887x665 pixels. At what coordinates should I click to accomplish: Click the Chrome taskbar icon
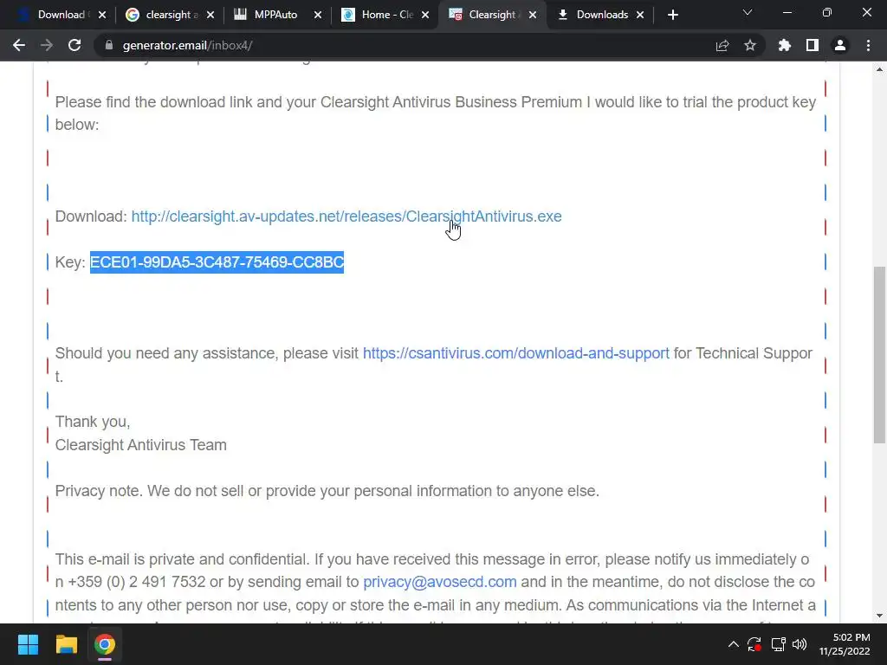(105, 644)
